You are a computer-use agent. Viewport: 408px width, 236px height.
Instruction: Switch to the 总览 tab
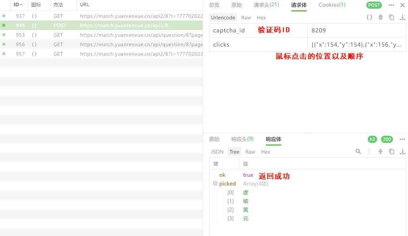214,5
